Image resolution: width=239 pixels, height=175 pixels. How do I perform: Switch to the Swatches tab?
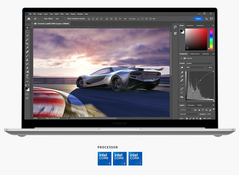(190, 25)
